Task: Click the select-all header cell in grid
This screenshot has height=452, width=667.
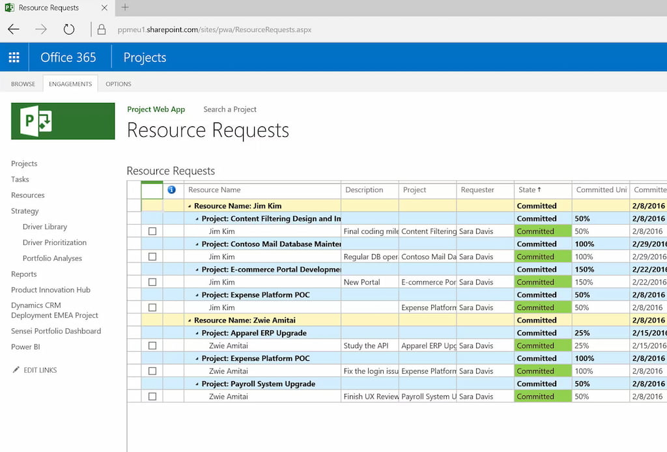Action: click(152, 190)
